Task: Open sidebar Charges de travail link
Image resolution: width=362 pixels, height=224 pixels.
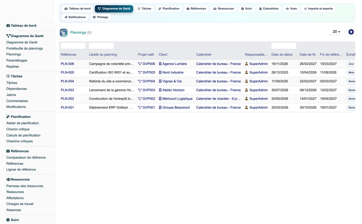Action: [20, 204]
